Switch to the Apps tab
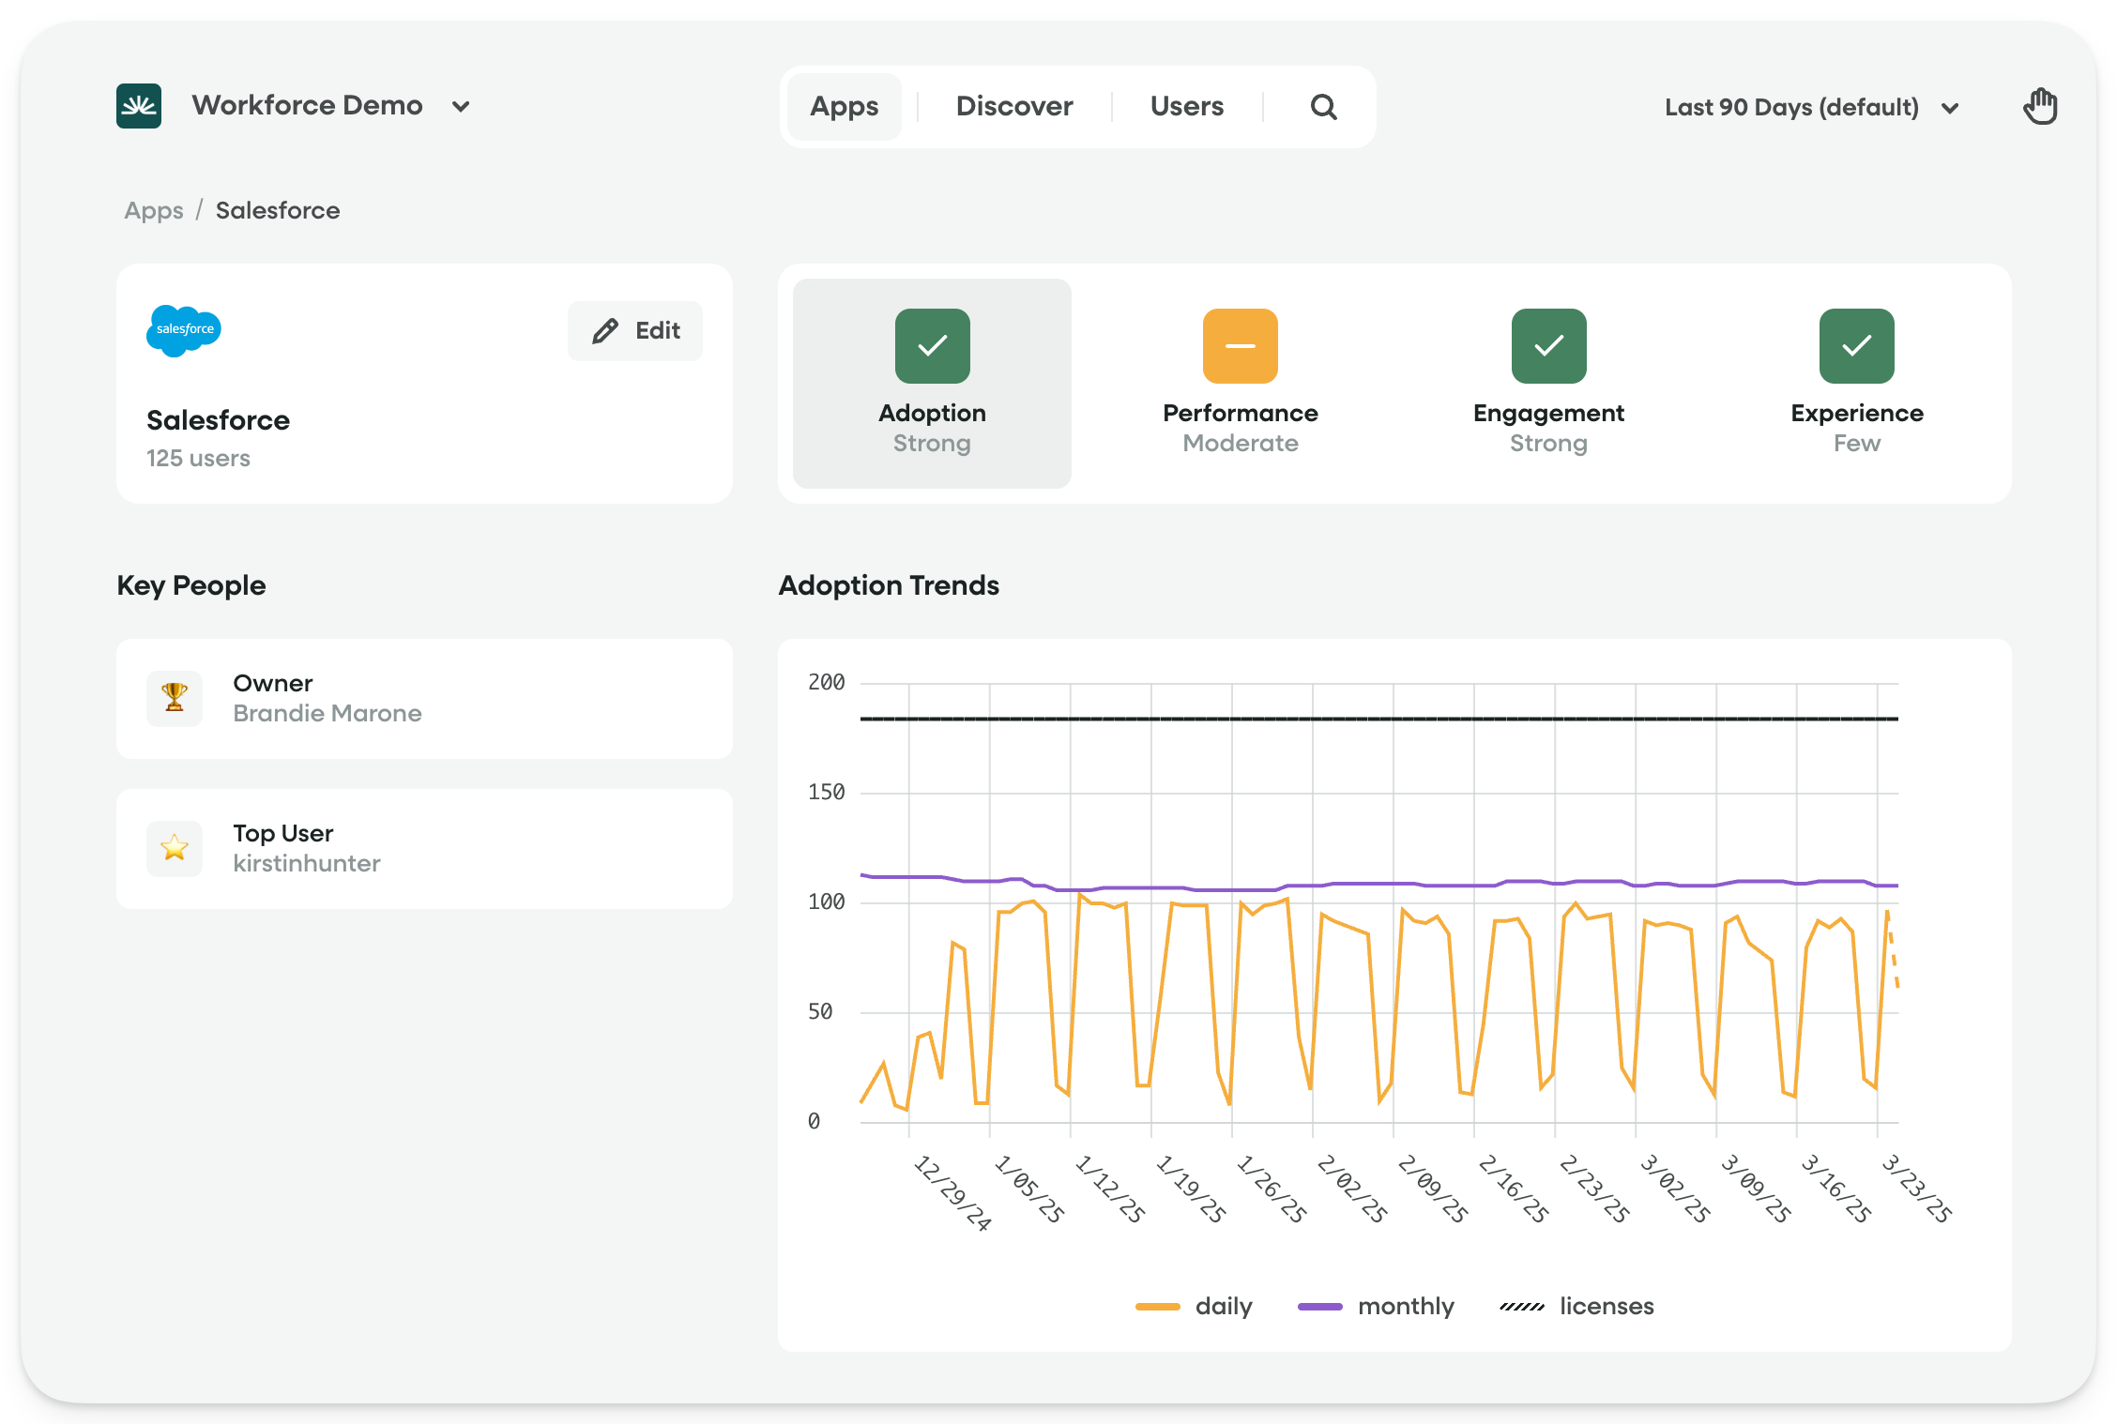 pos(845,107)
